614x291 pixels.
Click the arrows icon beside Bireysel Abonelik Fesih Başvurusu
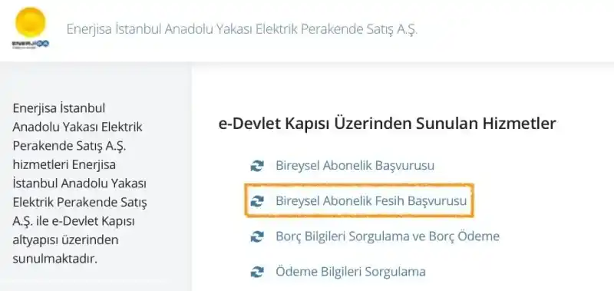[257, 201]
